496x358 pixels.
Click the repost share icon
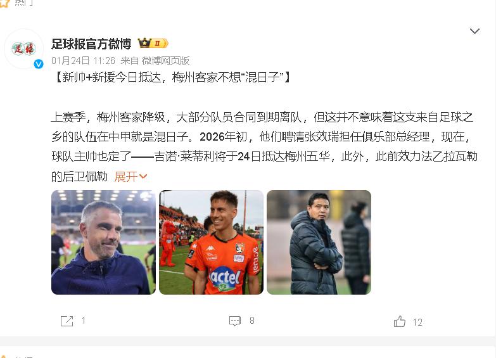click(x=67, y=321)
